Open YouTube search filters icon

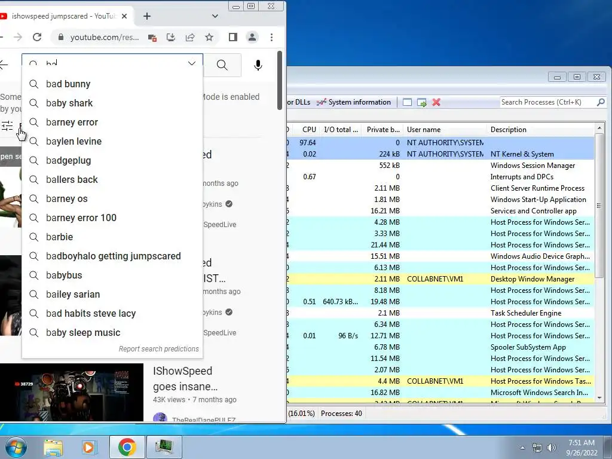point(7,126)
